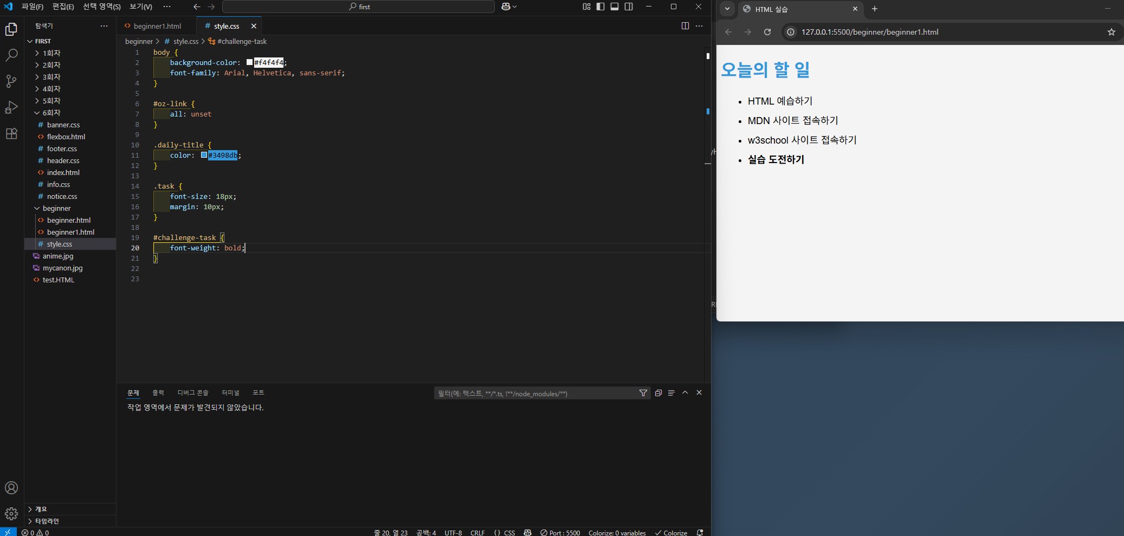Switch Problems panel to table view
This screenshot has height=536, width=1124.
671,393
